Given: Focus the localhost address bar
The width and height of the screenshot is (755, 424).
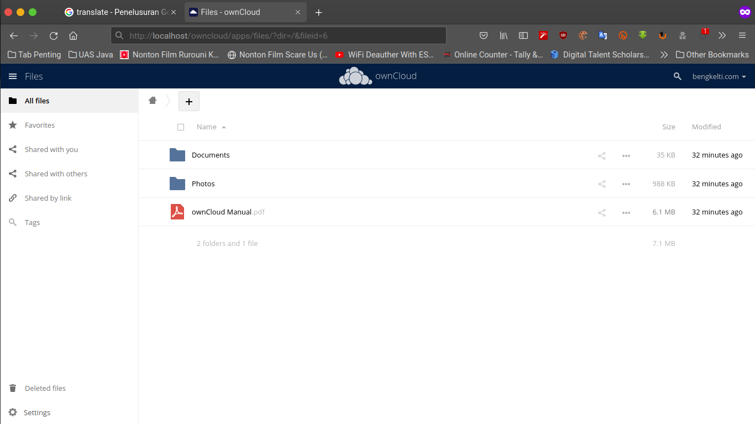Looking at the screenshot, I should click(279, 35).
